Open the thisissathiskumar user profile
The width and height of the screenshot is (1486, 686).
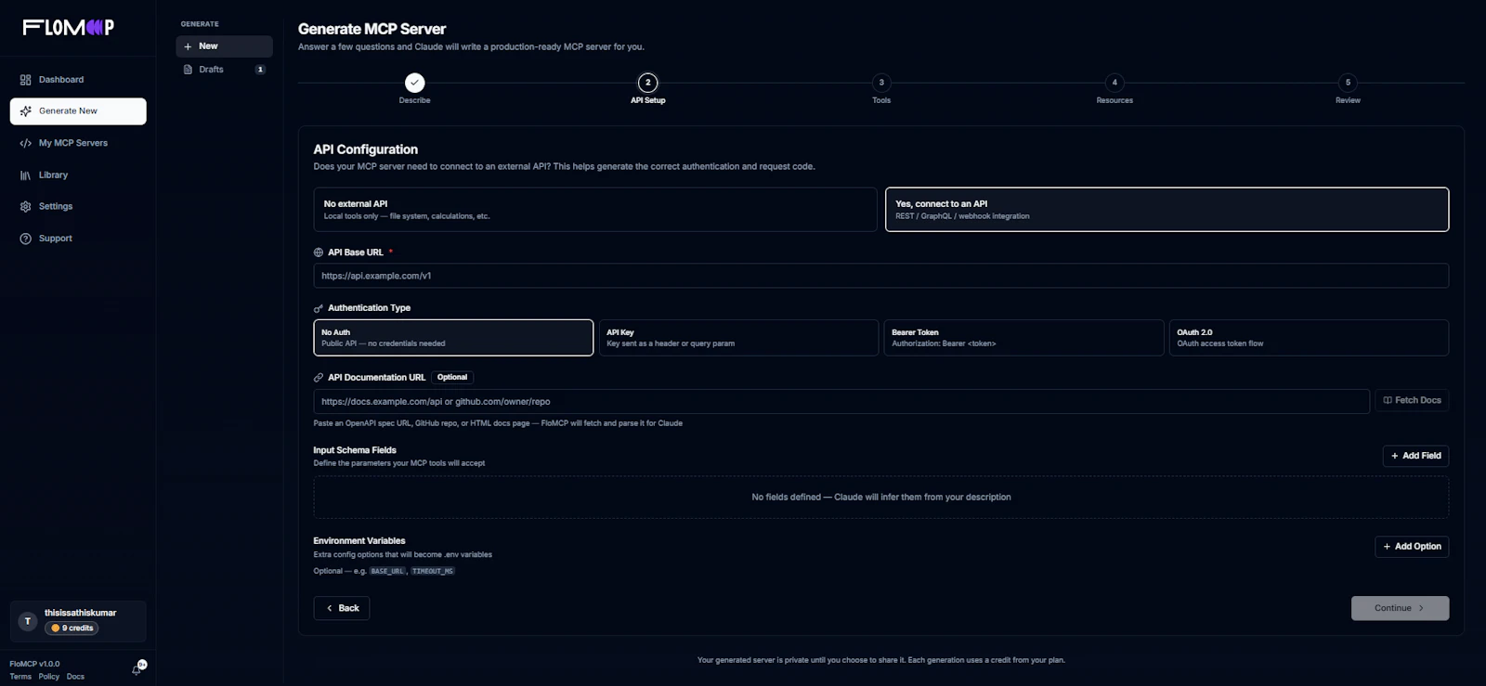(78, 621)
